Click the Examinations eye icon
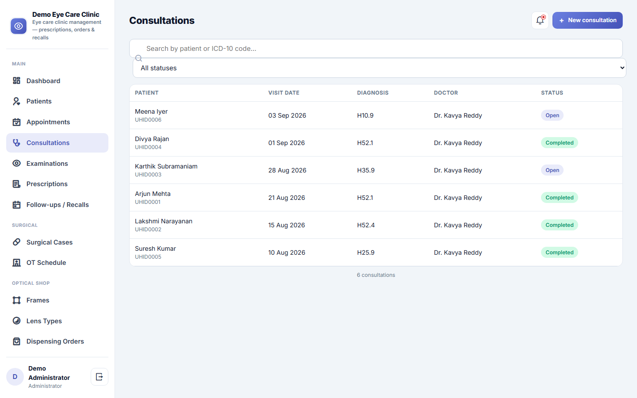The height and width of the screenshot is (398, 637). click(17, 164)
